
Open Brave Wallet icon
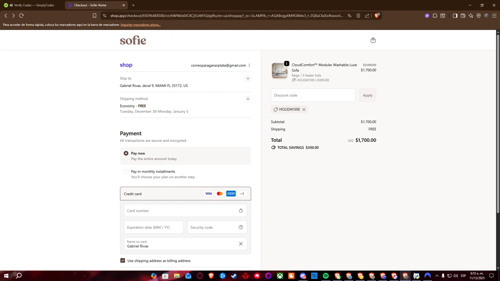[x=463, y=16]
